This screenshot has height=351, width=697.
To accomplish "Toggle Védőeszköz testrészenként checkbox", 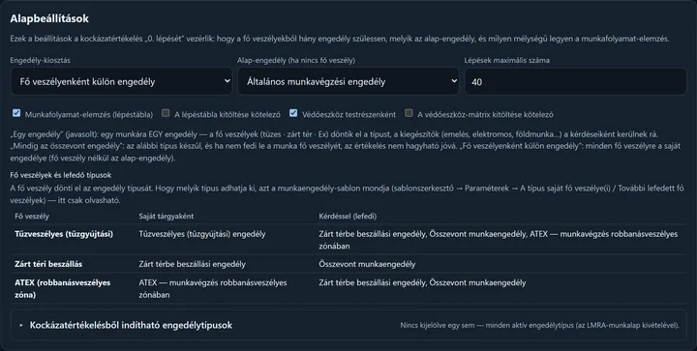I will tap(293, 113).
